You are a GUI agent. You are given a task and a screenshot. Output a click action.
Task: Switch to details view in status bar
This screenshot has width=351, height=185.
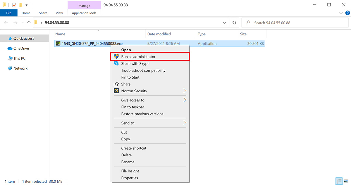click(339, 181)
